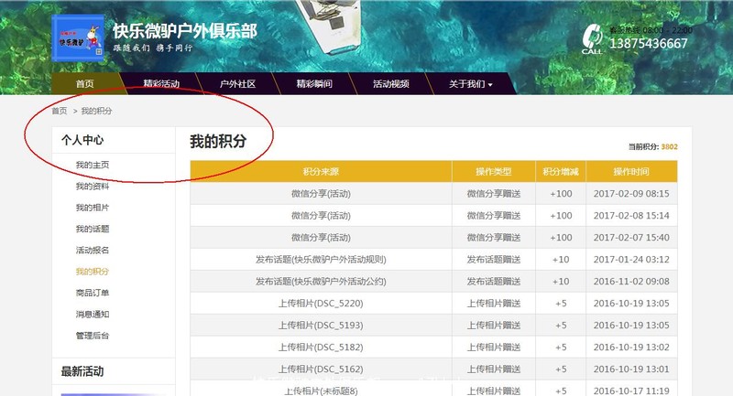Click the club logo image
The width and height of the screenshot is (733, 396).
point(78,37)
